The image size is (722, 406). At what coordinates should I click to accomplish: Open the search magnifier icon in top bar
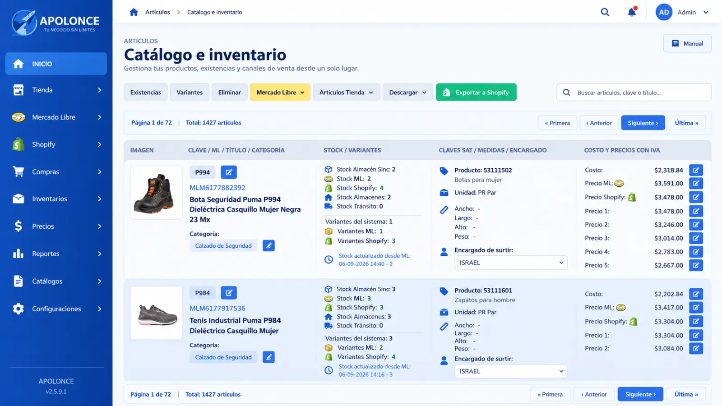605,12
